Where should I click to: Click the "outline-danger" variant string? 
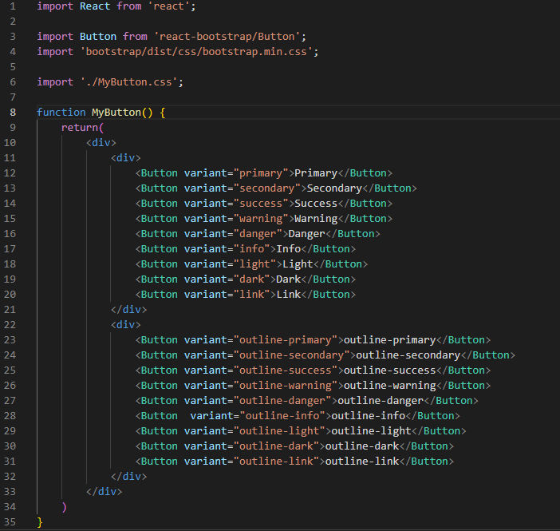(x=282, y=401)
